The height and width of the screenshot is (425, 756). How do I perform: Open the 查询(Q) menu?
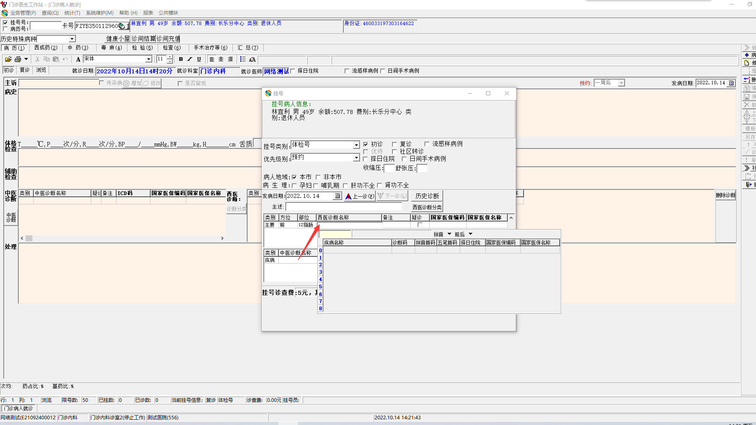tap(50, 13)
